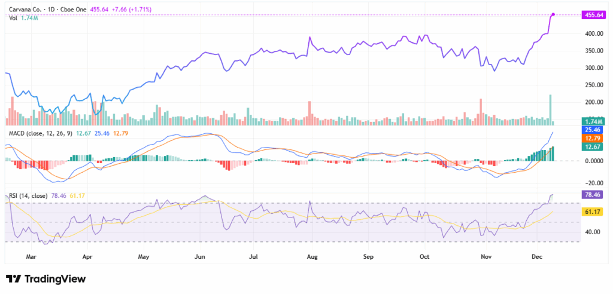Open the MACD (close, 12, 26, 9) legend

point(40,133)
